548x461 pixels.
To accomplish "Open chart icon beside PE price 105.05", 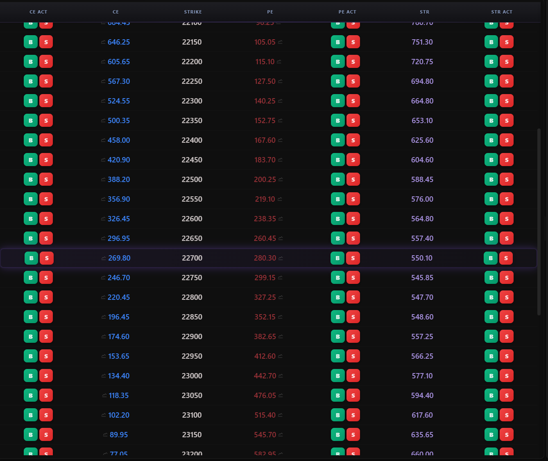I will (280, 42).
